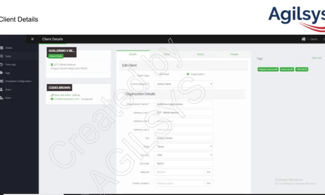The image size is (325, 195).
Task: Click the Address Line 2 input field
Action: point(184,121)
